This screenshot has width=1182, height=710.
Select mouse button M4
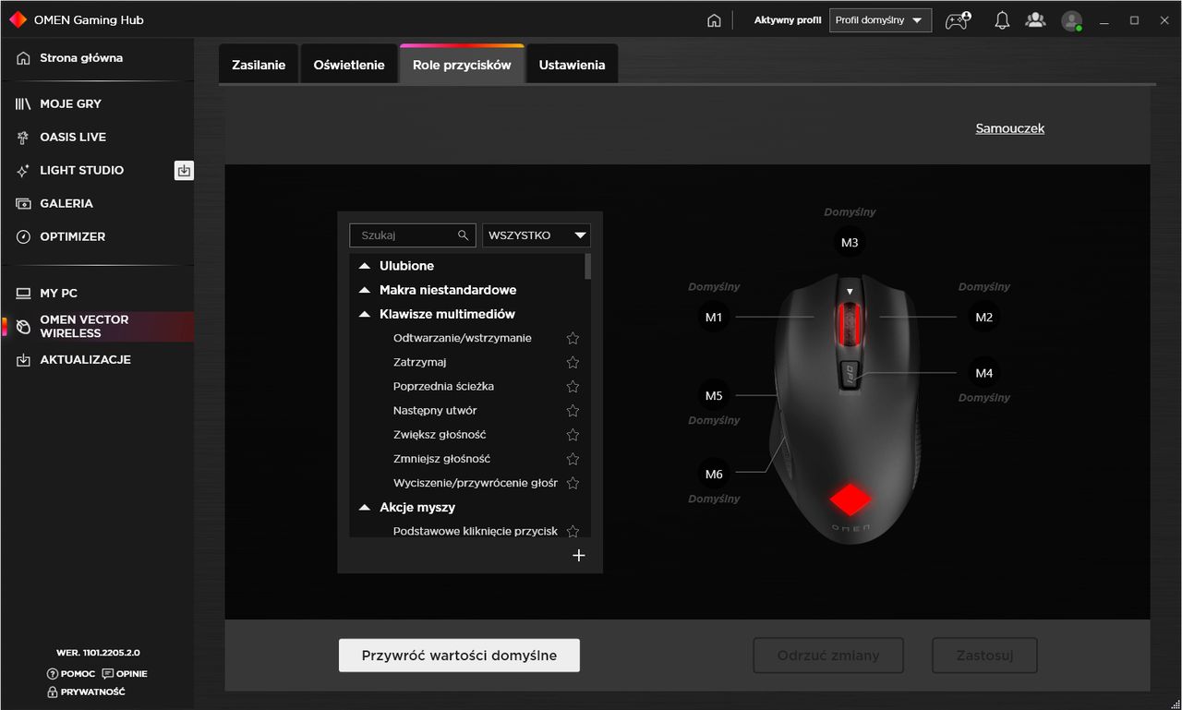(984, 373)
